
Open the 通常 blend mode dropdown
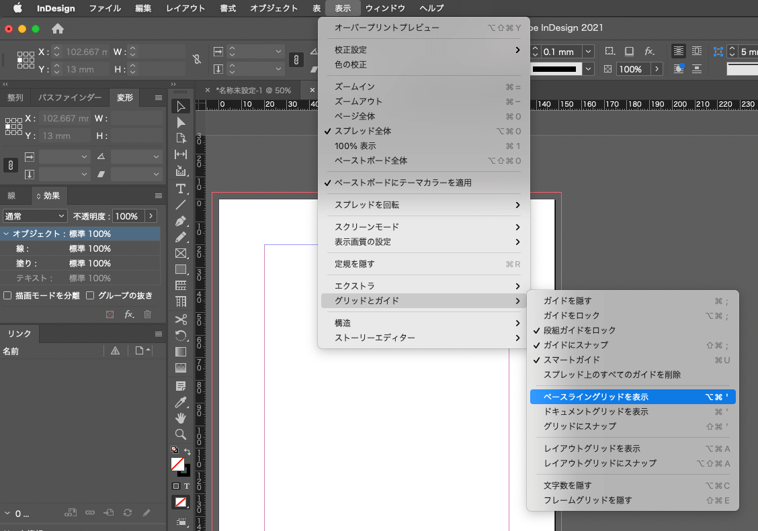(34, 215)
